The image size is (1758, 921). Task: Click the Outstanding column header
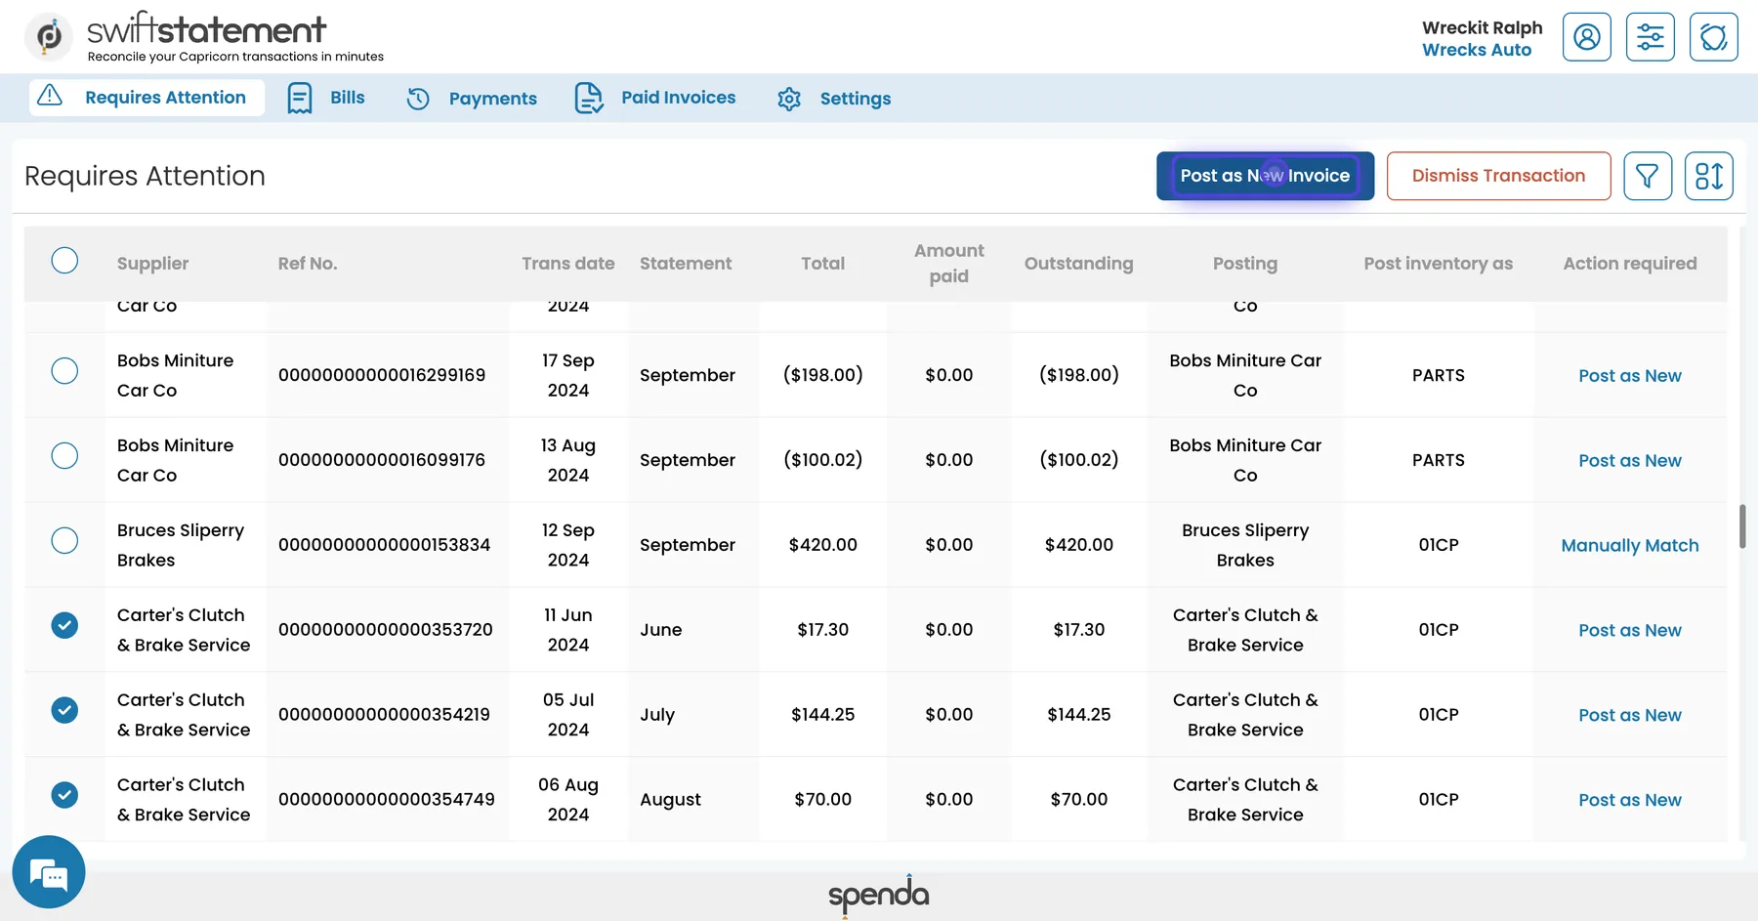(x=1079, y=264)
